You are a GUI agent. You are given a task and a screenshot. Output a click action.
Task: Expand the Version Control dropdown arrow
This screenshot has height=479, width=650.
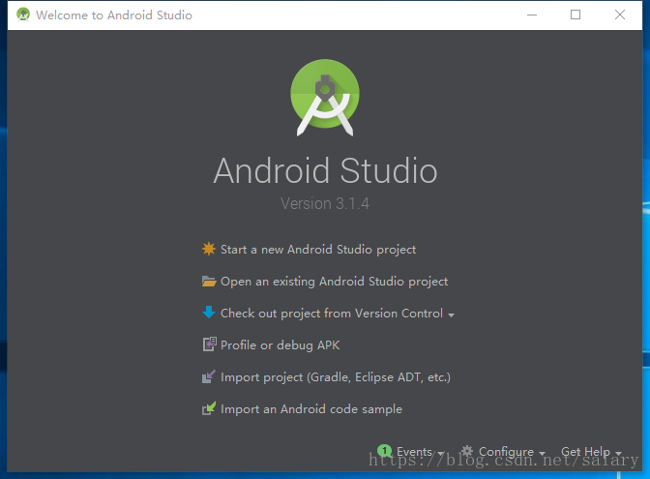pyautogui.click(x=451, y=315)
